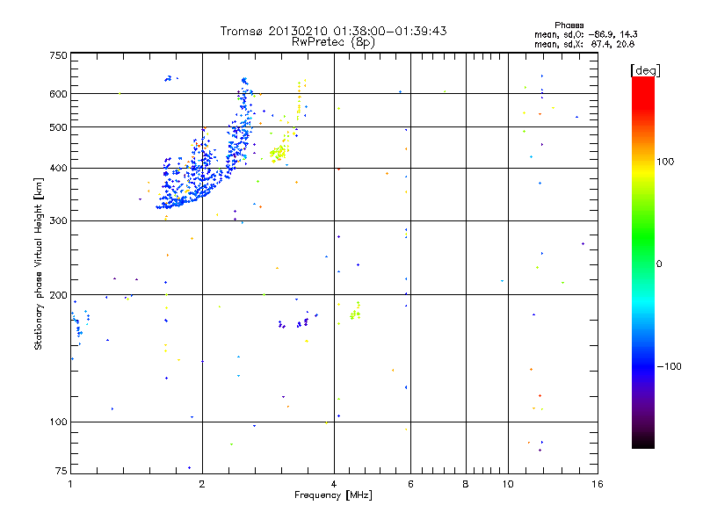Click x-axis tick label '6'

point(410,484)
